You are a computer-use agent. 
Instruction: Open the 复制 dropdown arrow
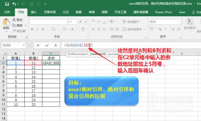[25, 25]
